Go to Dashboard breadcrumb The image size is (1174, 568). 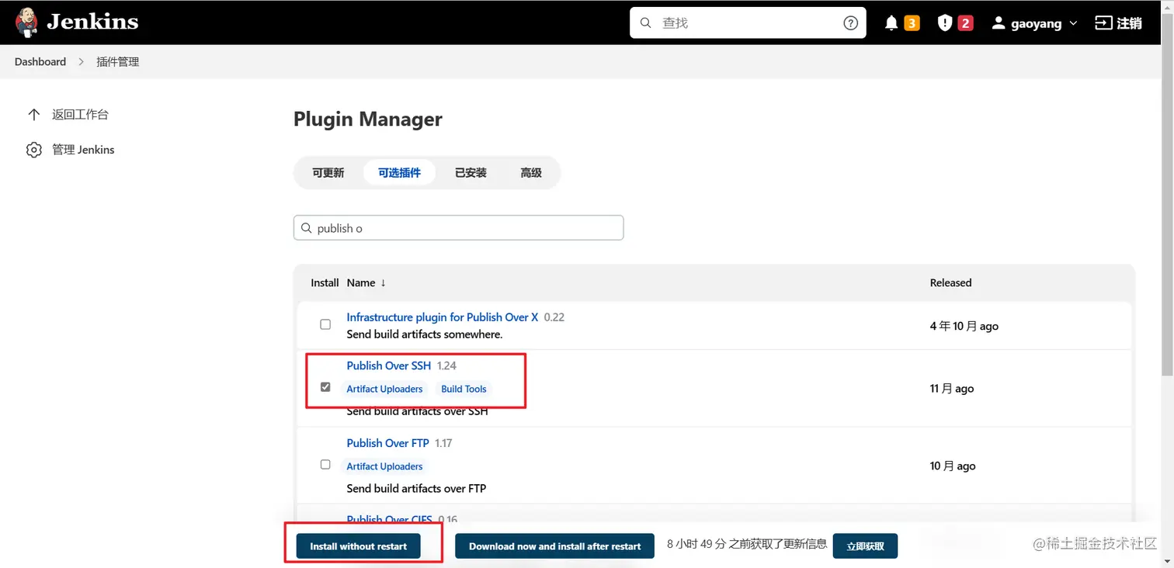tap(40, 62)
